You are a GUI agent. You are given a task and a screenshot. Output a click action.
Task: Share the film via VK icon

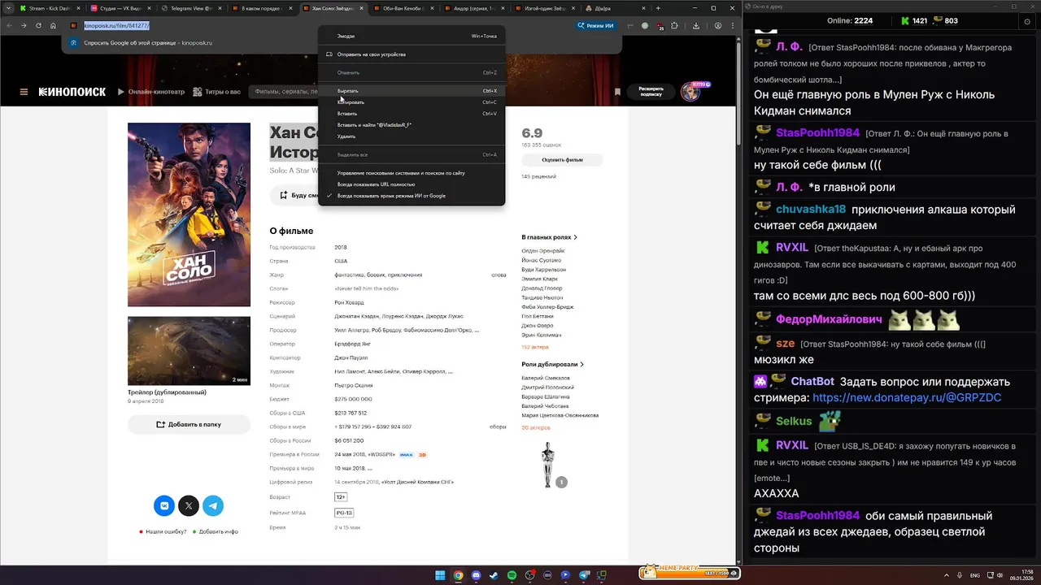pos(164,505)
